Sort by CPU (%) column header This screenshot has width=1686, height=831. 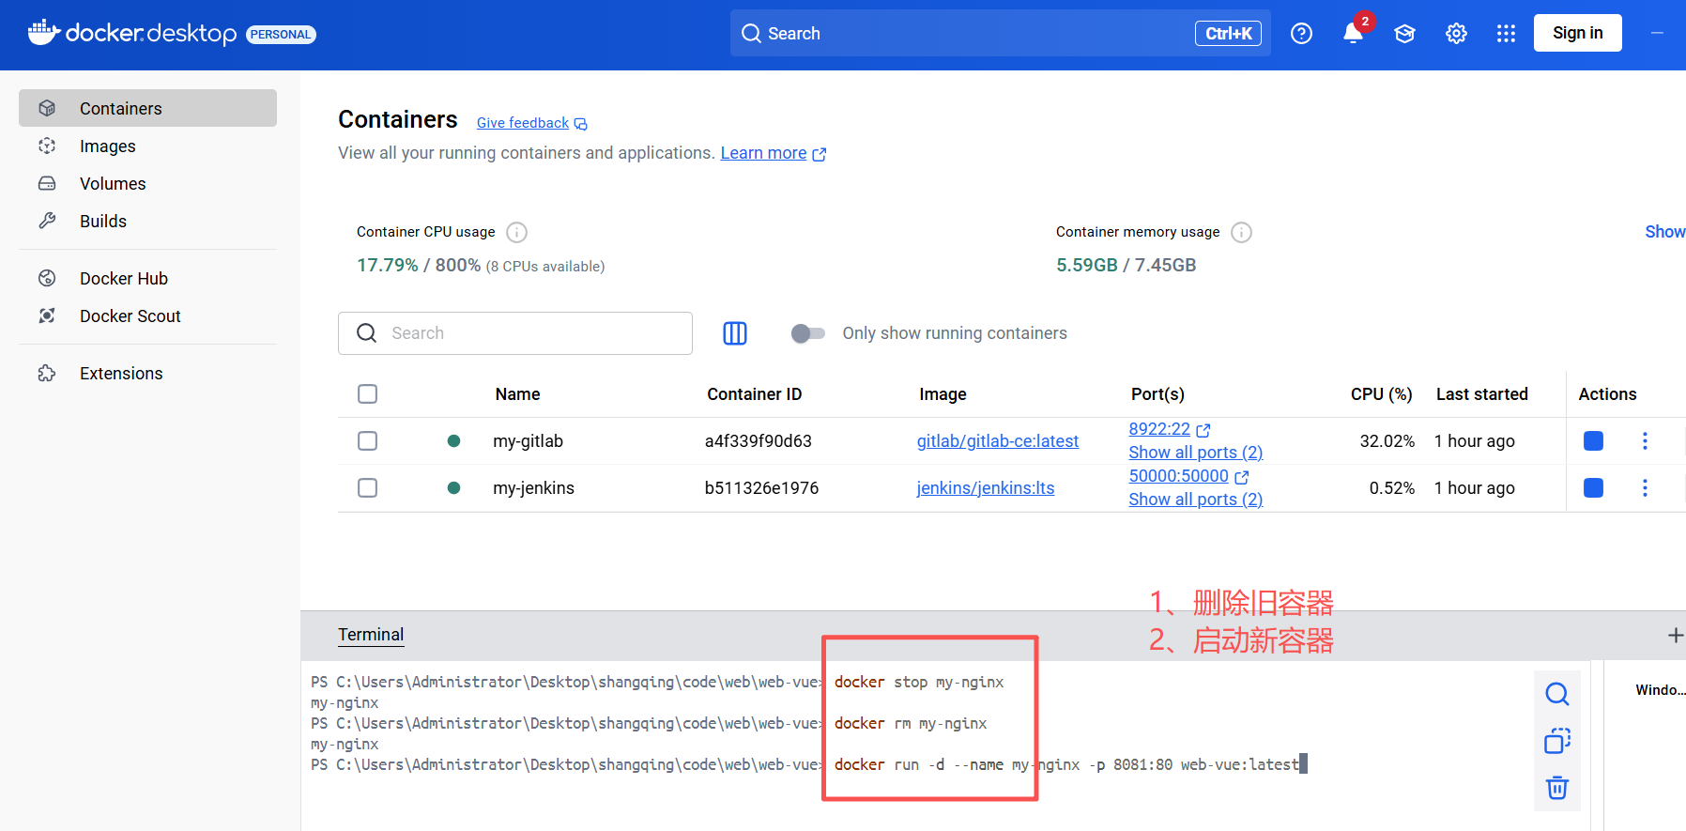(1381, 394)
